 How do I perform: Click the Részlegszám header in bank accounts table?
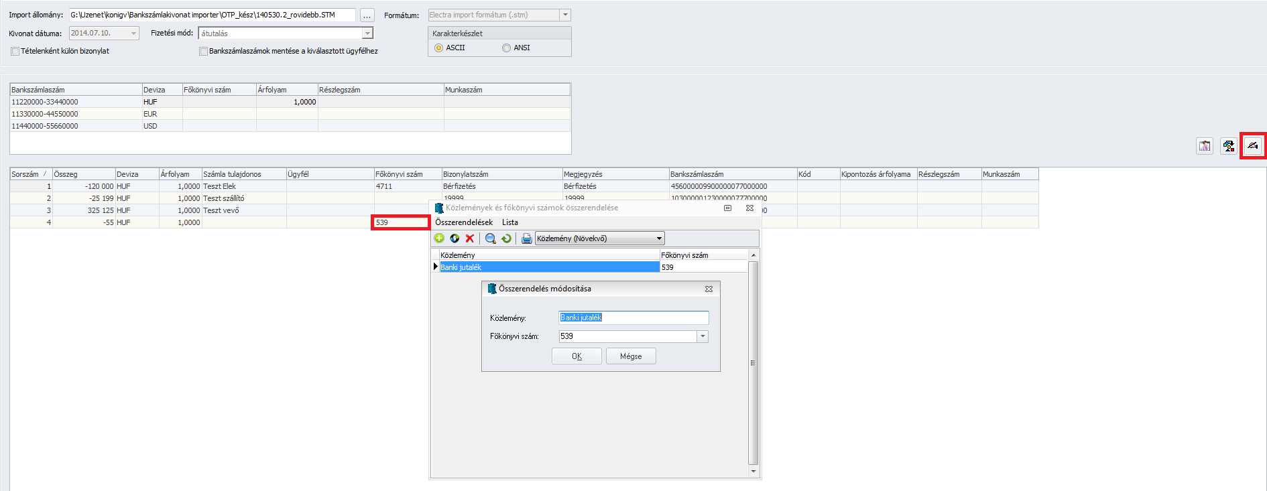(381, 90)
